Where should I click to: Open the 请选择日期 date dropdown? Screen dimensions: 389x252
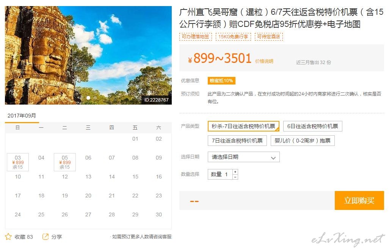click(x=244, y=157)
